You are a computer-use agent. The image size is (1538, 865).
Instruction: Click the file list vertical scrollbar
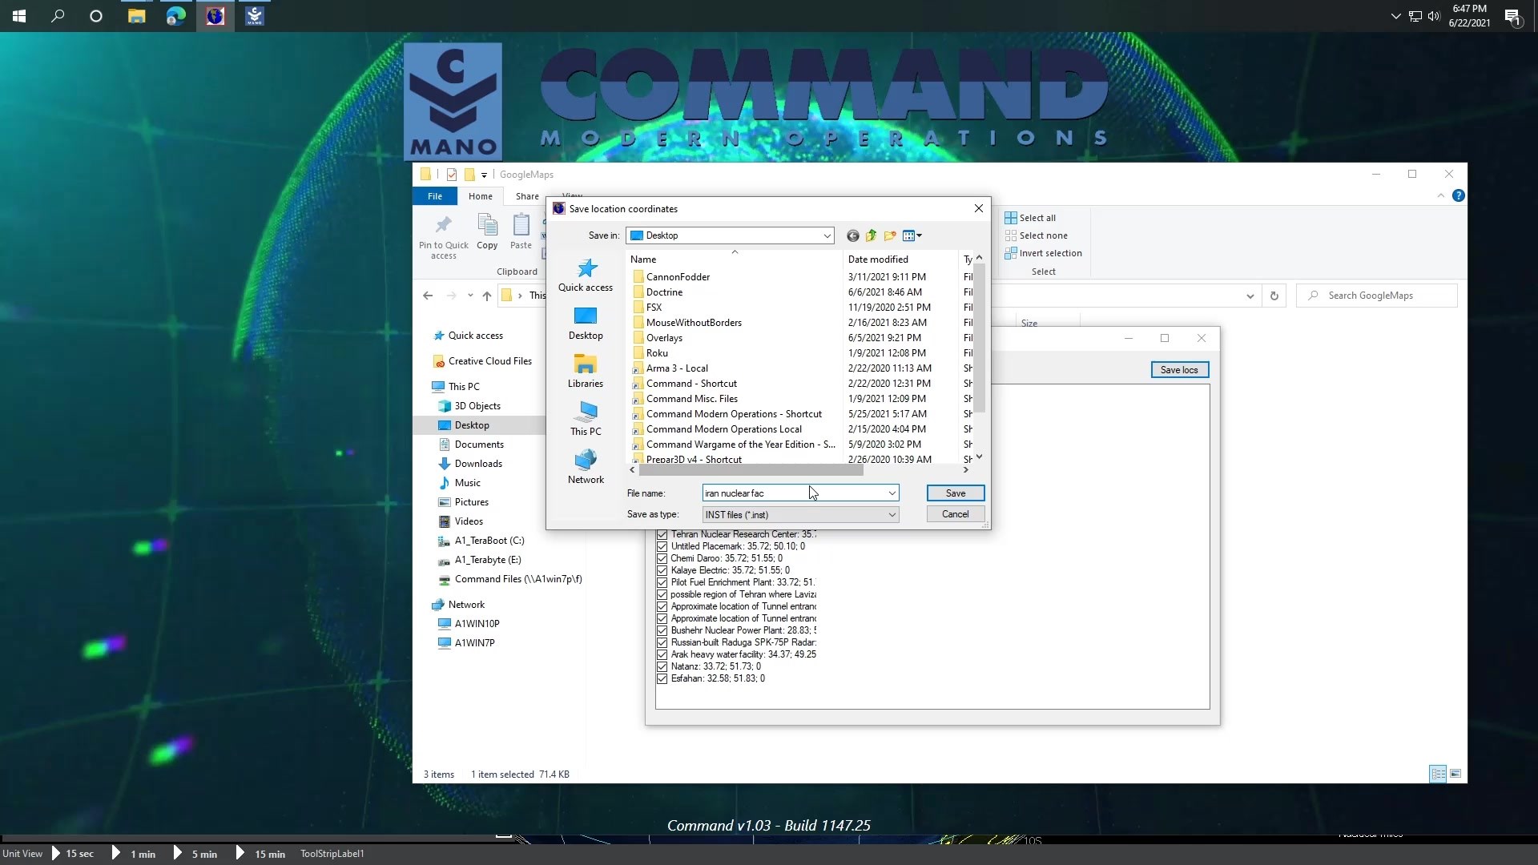point(979,338)
